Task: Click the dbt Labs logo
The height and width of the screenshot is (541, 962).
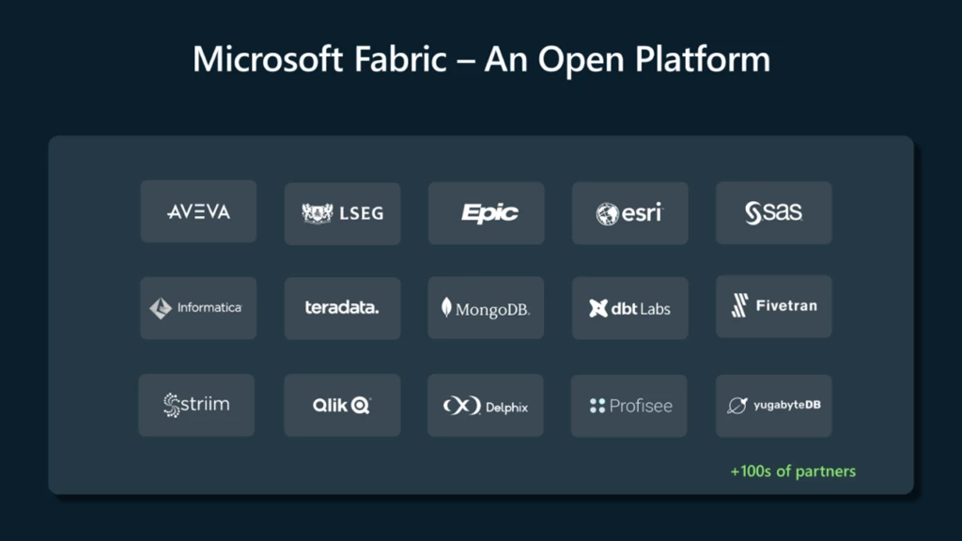Action: 629,308
